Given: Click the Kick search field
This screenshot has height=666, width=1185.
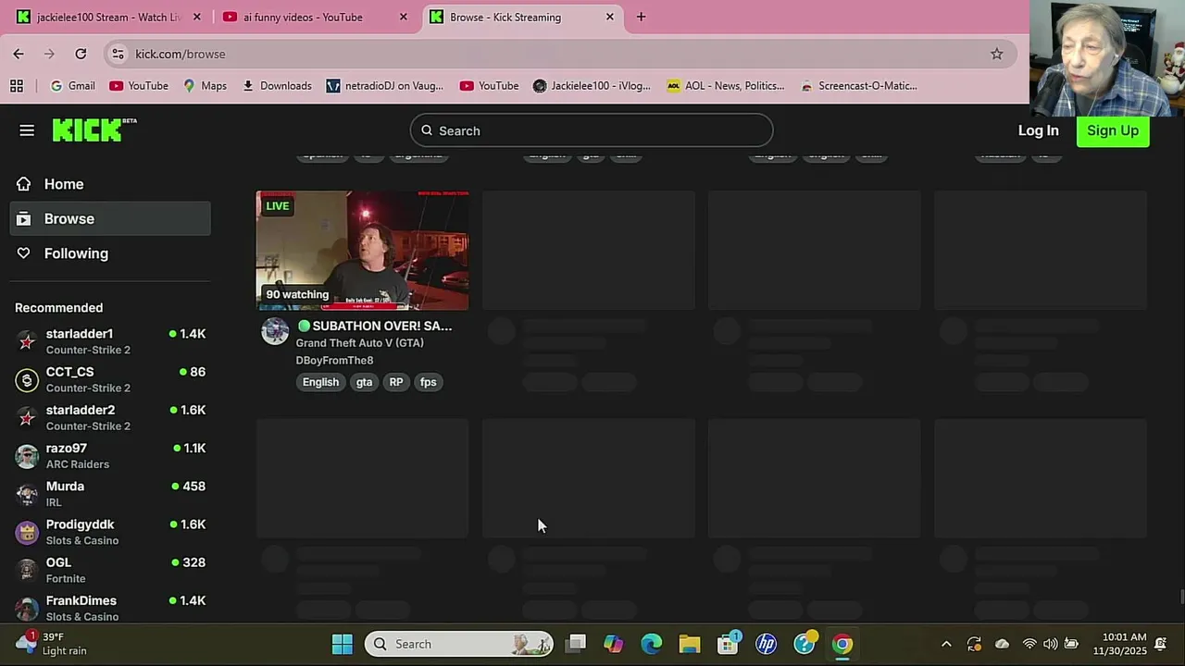Looking at the screenshot, I should click(x=592, y=130).
